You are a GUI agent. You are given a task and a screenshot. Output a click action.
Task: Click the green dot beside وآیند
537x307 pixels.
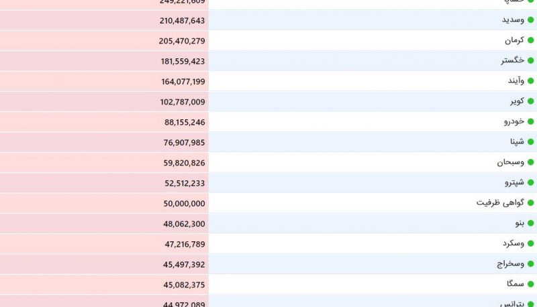(x=531, y=81)
